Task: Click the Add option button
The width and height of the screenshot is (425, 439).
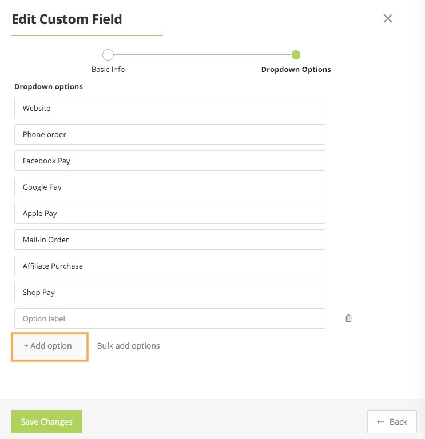Action: pyautogui.click(x=48, y=346)
